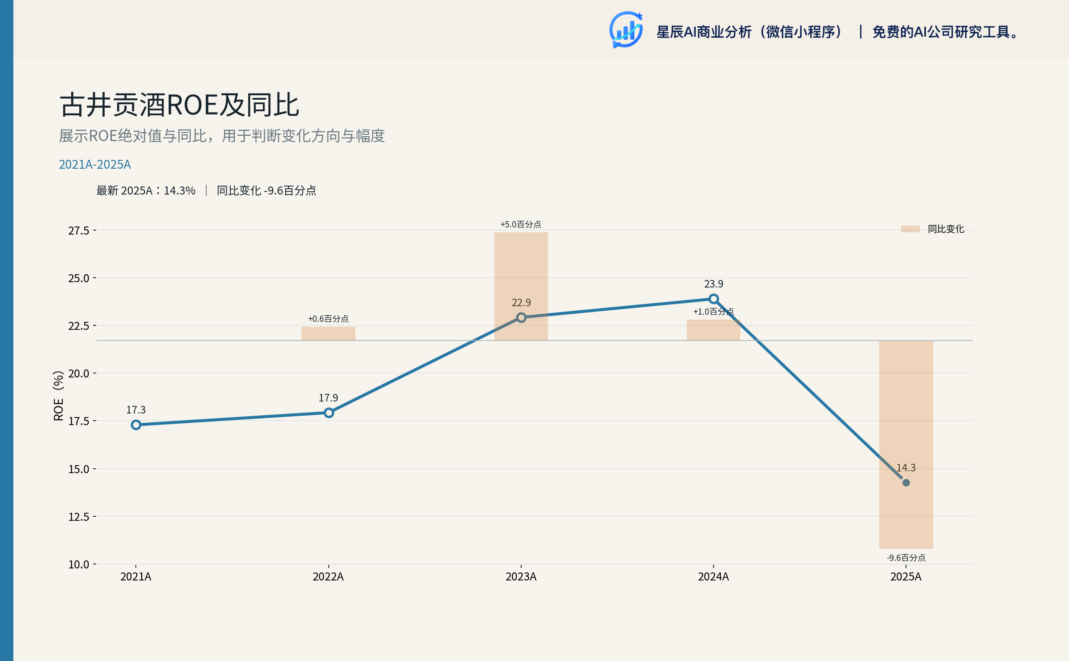Click the +0.6百分点 bar label
Image resolution: width=1069 pixels, height=661 pixels.
(328, 319)
